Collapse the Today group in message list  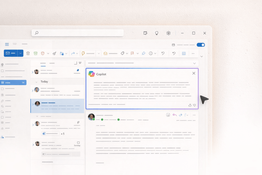click(36, 82)
